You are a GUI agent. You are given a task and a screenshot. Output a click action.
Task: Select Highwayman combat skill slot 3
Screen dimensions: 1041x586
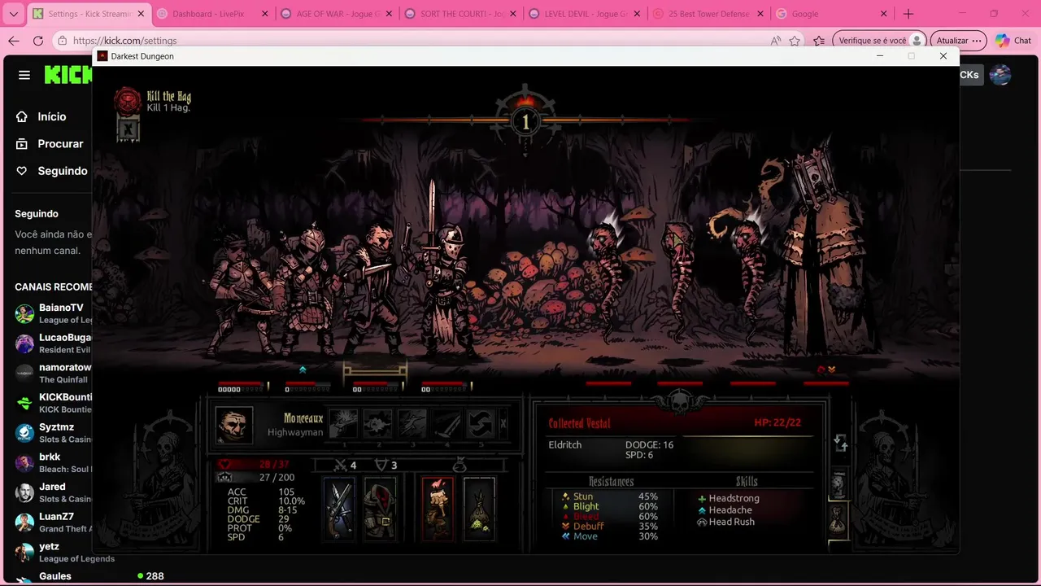click(412, 424)
